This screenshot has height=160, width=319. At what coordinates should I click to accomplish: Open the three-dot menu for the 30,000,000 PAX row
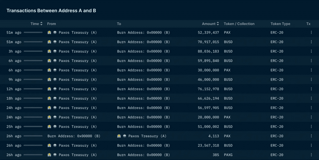pyautogui.click(x=311, y=70)
